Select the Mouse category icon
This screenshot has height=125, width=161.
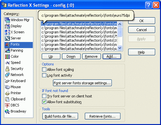(x=7, y=87)
